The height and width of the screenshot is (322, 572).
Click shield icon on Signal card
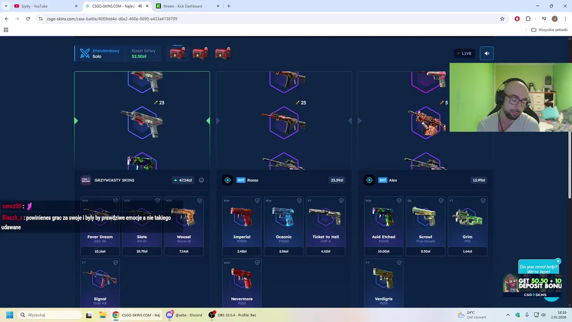(115, 263)
